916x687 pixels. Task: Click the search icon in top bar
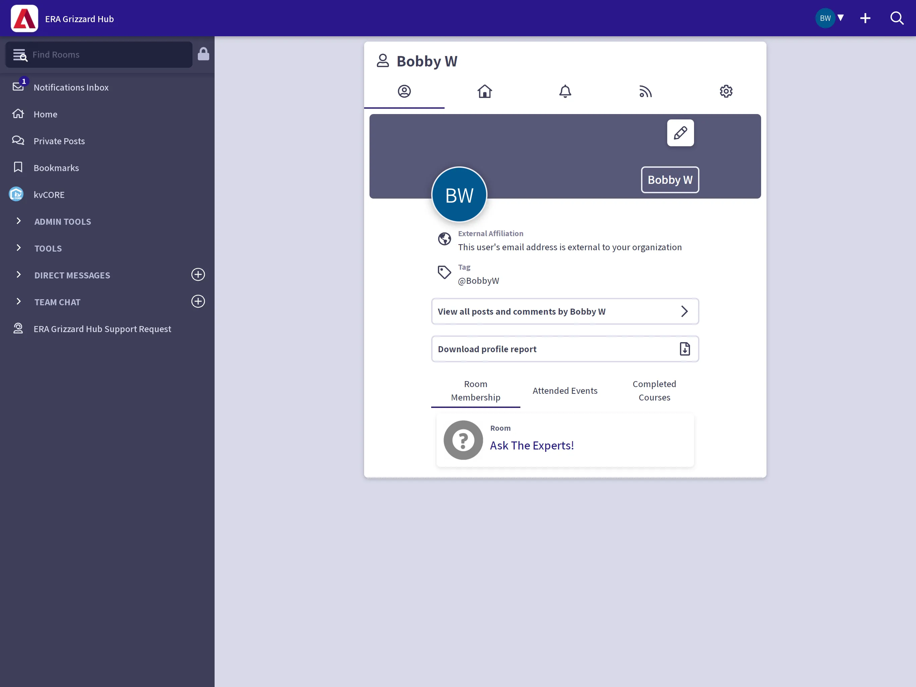coord(897,18)
